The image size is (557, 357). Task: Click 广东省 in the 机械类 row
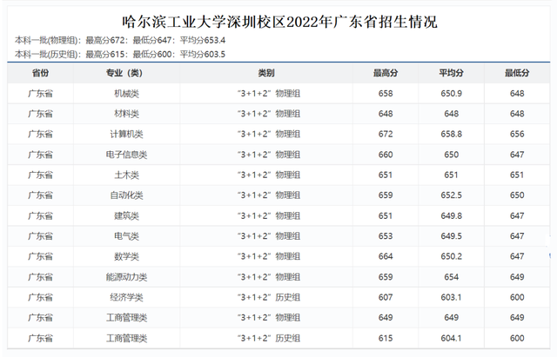point(41,94)
